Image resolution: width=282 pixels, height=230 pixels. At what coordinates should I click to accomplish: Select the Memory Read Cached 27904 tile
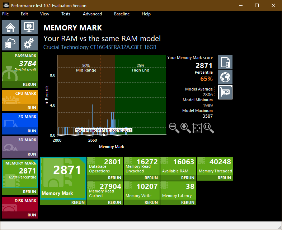pos(105,191)
